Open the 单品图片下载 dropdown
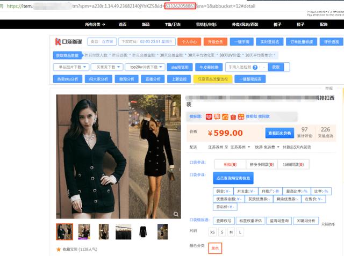The width and height of the screenshot is (344, 256). [70, 67]
